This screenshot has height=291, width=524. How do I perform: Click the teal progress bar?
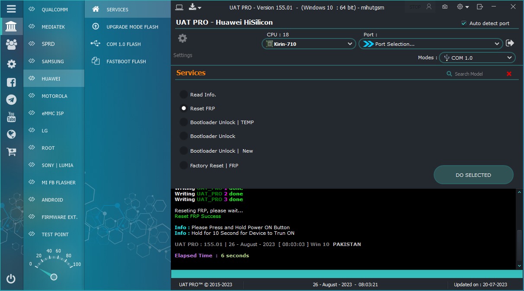point(347,274)
